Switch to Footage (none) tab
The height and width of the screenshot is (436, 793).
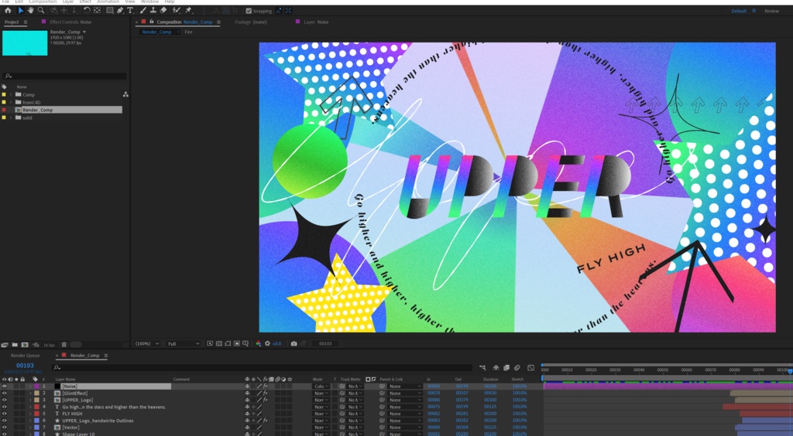(x=251, y=22)
